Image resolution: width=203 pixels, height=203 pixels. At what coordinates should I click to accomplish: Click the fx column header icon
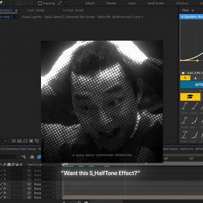(x=5, y=165)
